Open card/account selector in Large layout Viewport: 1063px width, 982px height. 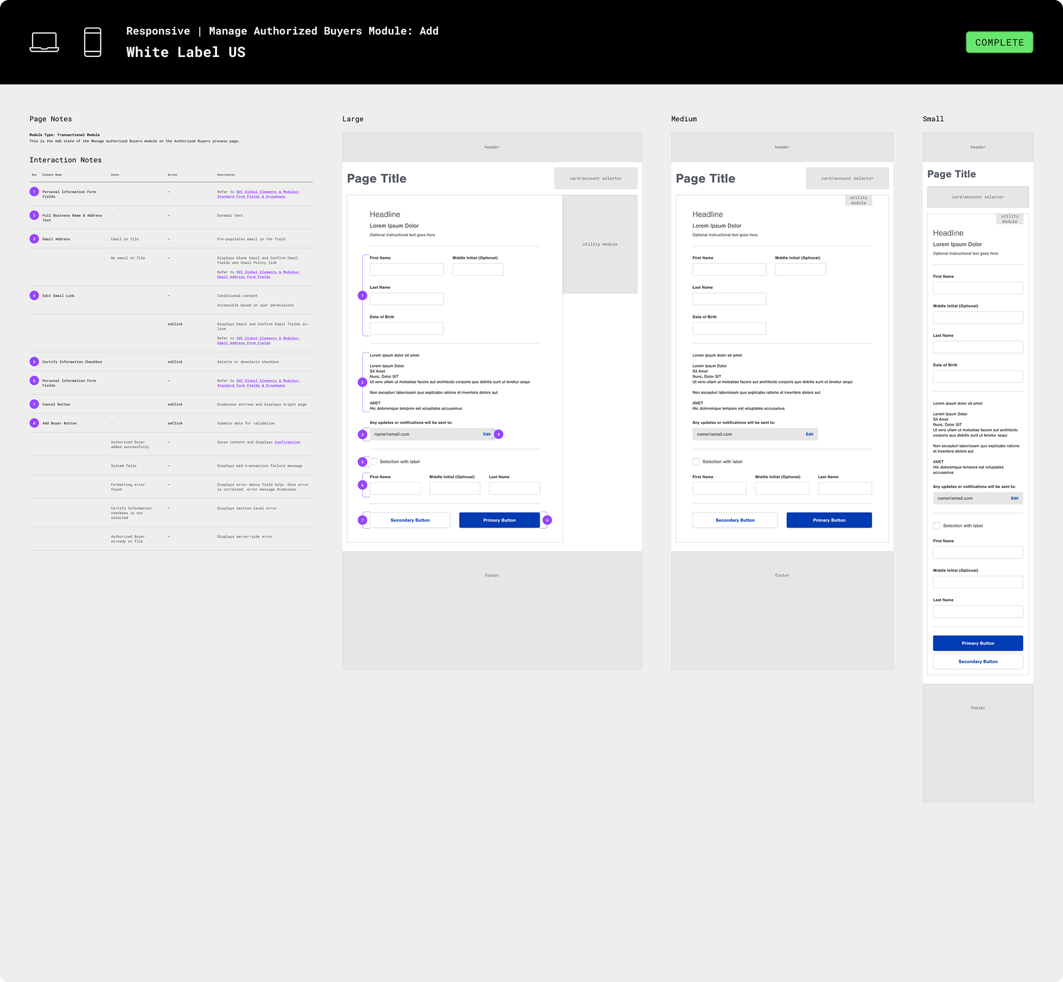596,178
